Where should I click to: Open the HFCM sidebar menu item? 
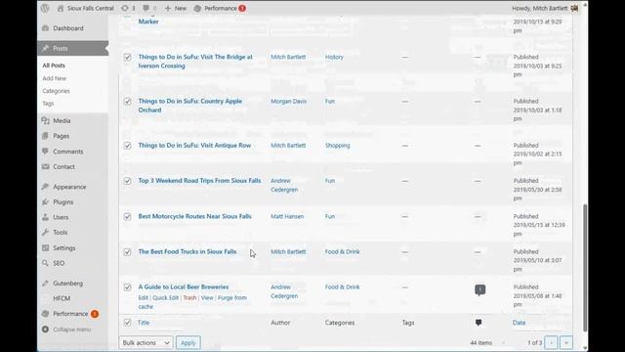(x=62, y=298)
